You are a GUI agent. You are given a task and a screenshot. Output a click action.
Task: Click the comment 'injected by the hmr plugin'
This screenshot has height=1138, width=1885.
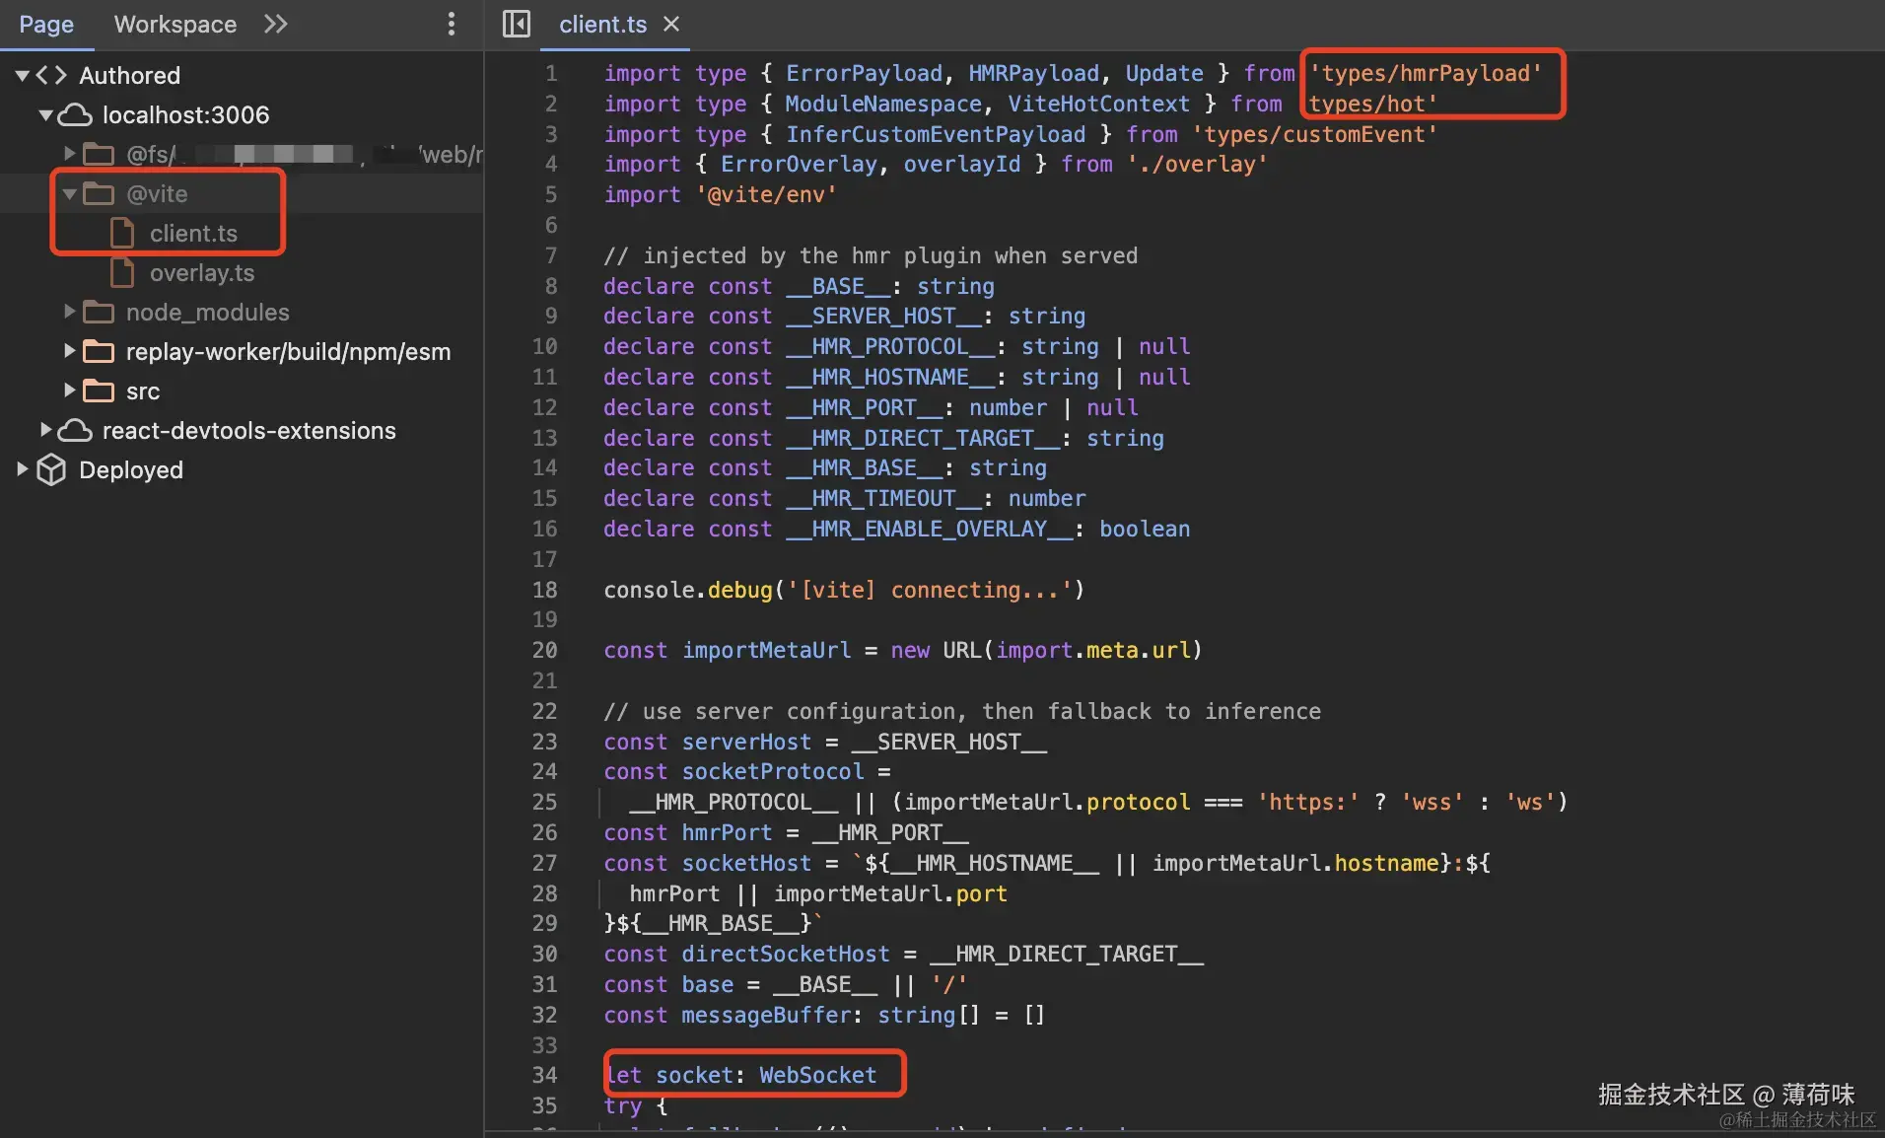871,256
